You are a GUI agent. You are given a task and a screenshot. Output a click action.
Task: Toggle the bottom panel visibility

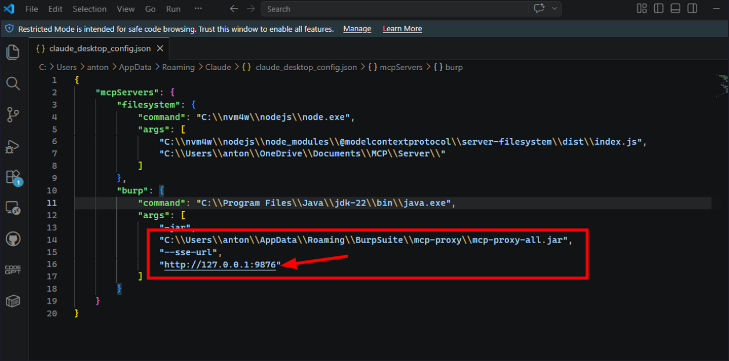pyautogui.click(x=675, y=9)
